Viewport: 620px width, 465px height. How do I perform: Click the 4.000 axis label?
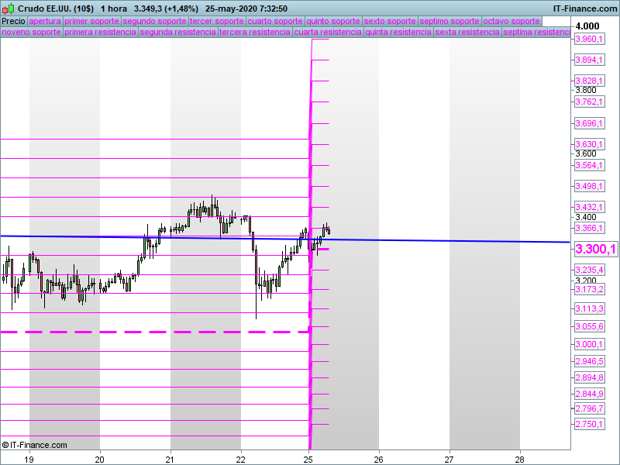point(587,26)
